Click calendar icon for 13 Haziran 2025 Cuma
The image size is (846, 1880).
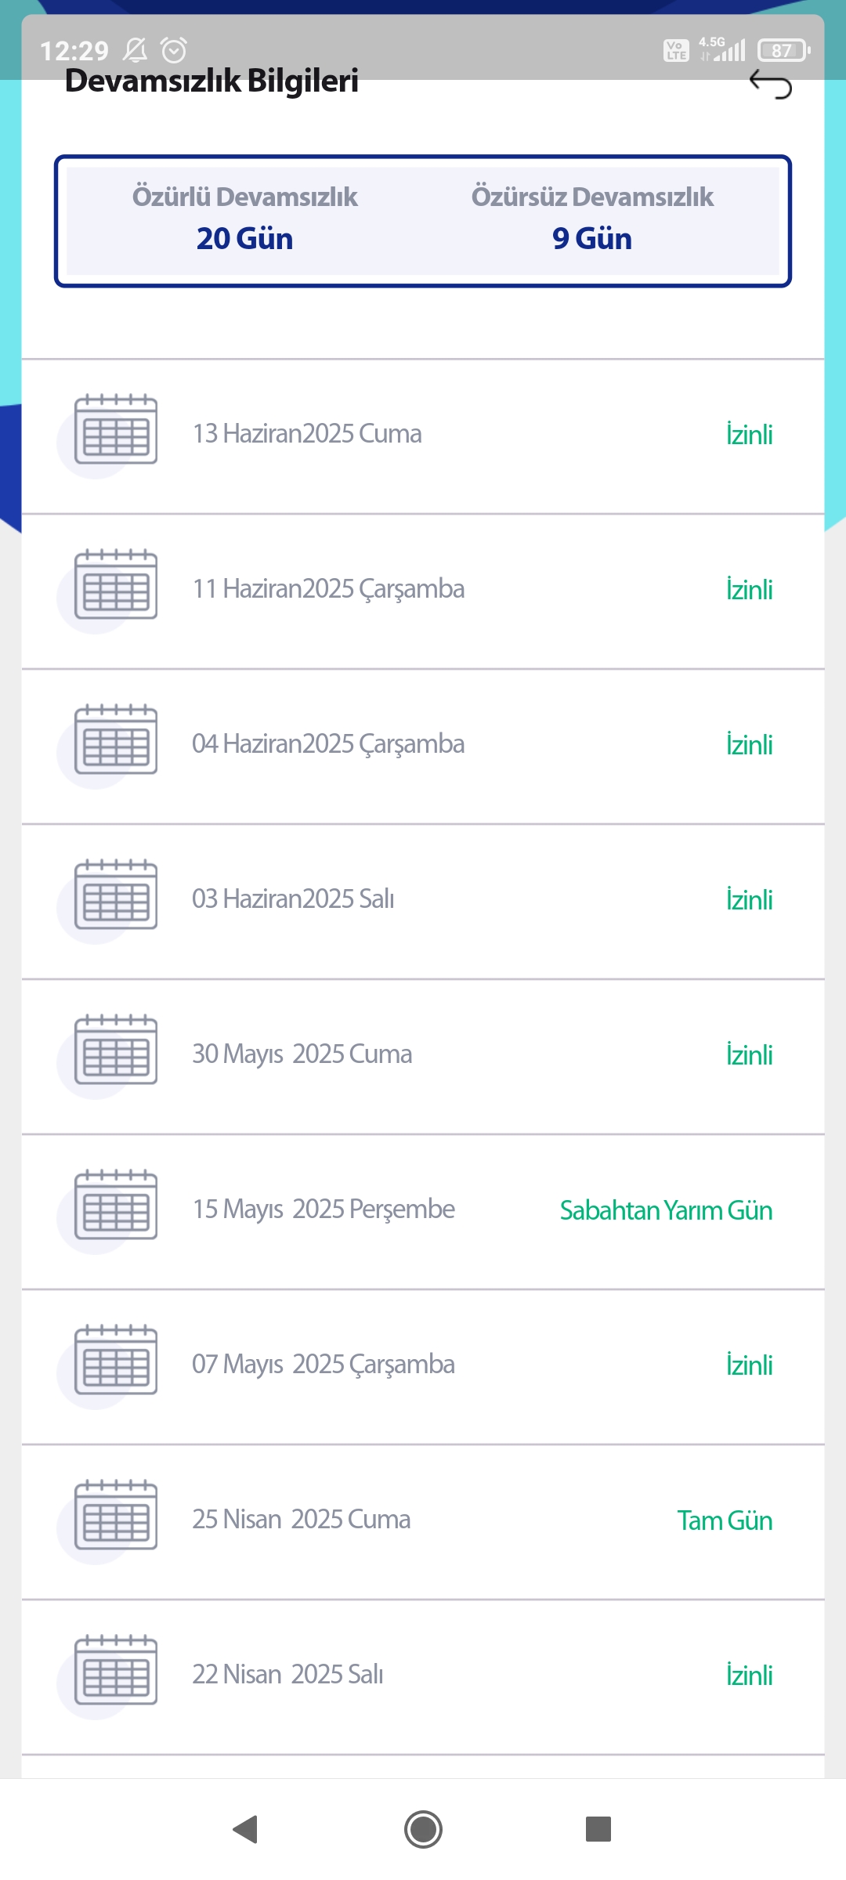coord(116,429)
